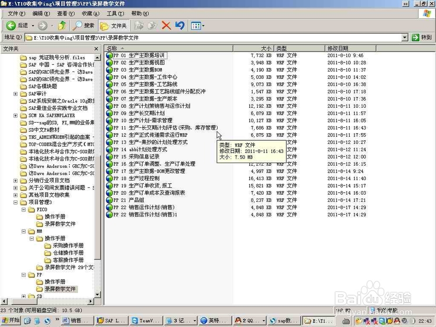Switch to the 英特... taskbar window
The image size is (436, 327).
click(x=215, y=320)
